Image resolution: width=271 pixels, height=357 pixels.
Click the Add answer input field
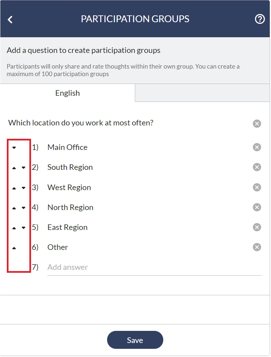tap(154, 267)
